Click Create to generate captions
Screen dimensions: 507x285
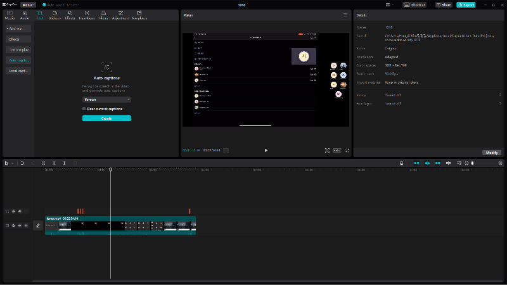pyautogui.click(x=106, y=118)
